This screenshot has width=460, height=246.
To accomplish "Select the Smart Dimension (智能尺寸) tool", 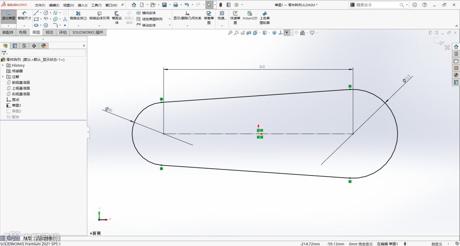I will tap(24, 16).
